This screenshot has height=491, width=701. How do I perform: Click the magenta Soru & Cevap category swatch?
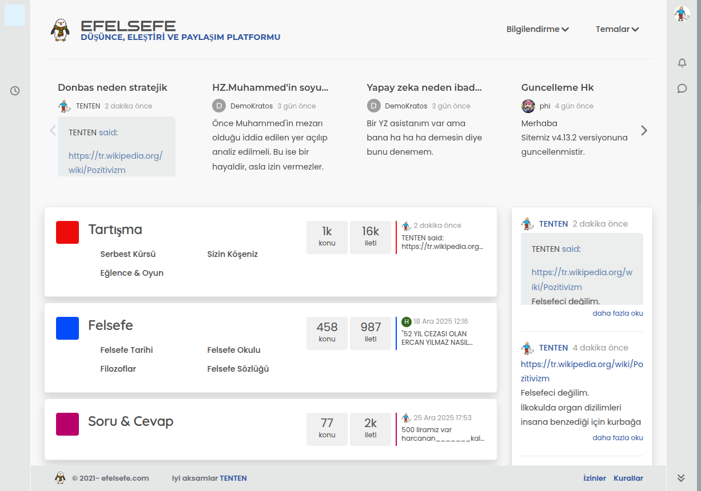coord(67,424)
